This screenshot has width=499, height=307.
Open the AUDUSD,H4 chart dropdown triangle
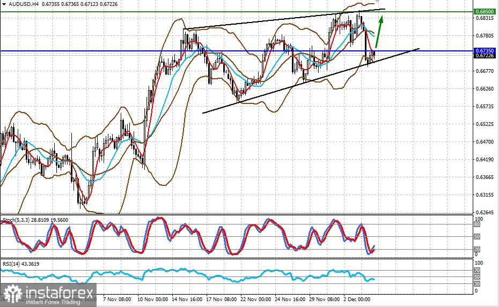click(4, 4)
